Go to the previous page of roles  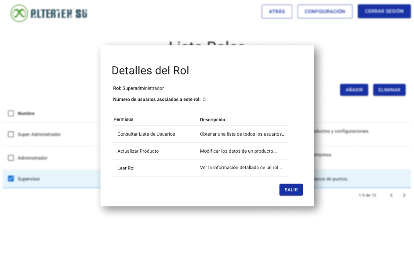point(391,195)
